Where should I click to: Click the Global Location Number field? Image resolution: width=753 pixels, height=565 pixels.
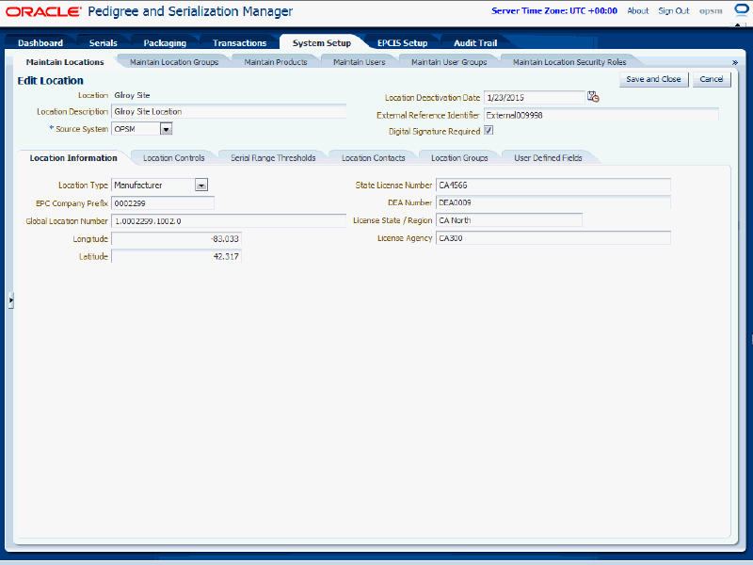(229, 221)
